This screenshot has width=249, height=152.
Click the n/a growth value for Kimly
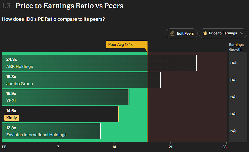click(x=233, y=114)
